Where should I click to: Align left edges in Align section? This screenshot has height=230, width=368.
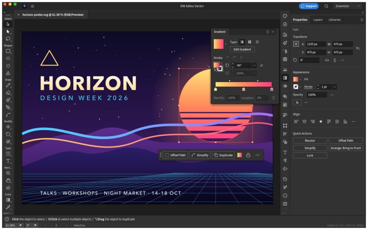(296, 121)
